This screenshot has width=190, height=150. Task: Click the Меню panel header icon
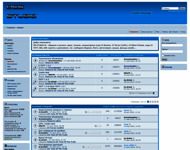click(5, 39)
